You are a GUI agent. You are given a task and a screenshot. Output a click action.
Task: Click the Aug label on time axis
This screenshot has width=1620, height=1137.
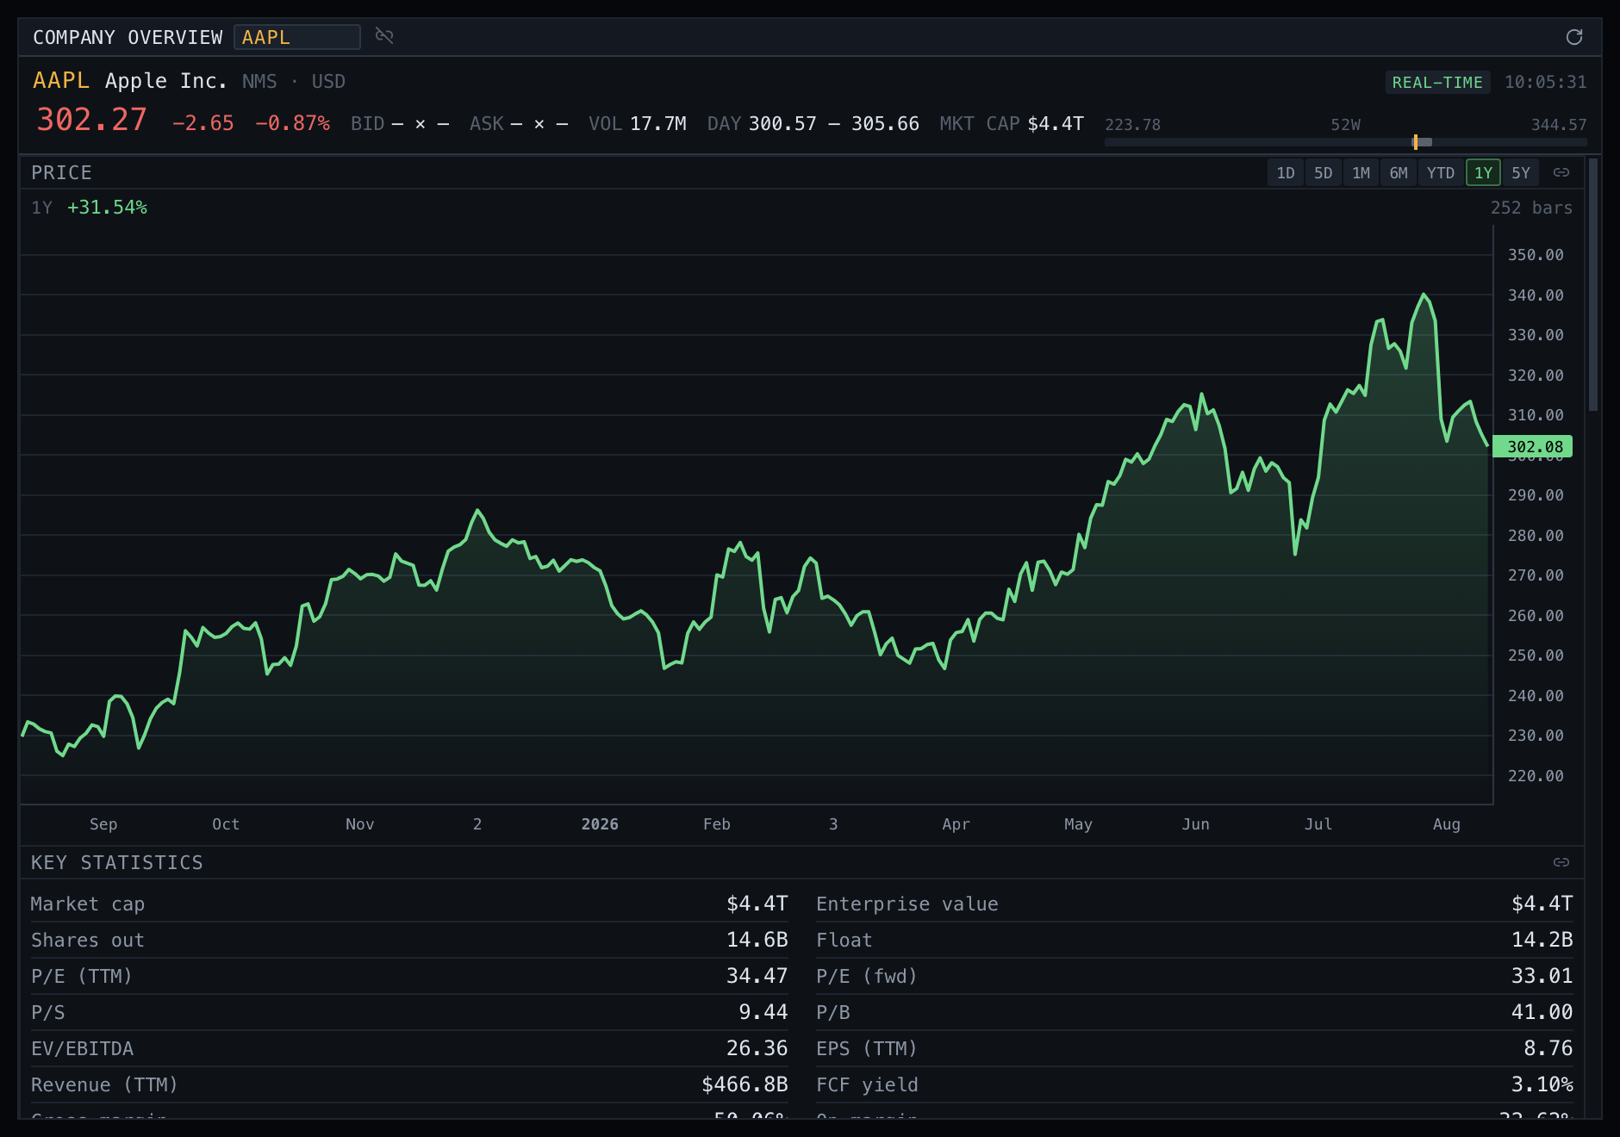click(x=1447, y=824)
